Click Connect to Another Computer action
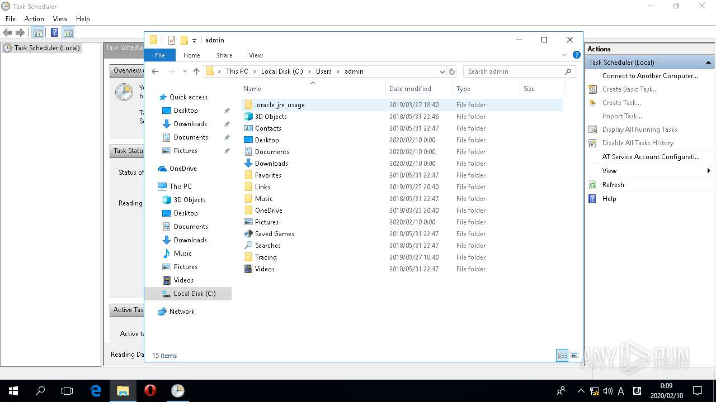The image size is (716, 402). [x=650, y=76]
